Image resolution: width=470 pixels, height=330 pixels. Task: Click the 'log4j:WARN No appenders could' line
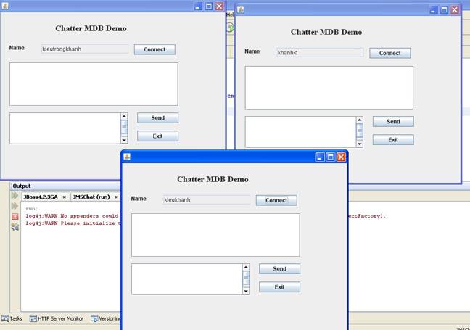coord(72,216)
